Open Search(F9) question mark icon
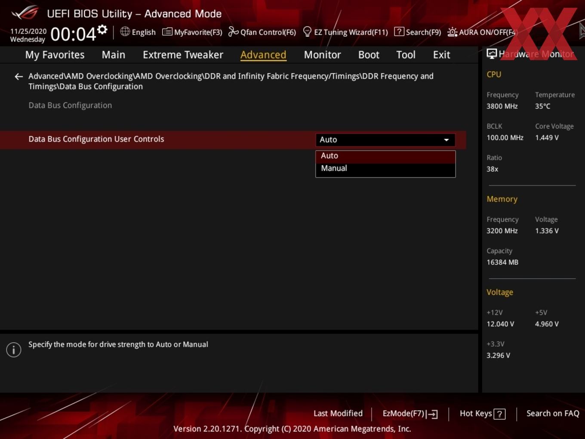This screenshot has width=585, height=439. 399,31
